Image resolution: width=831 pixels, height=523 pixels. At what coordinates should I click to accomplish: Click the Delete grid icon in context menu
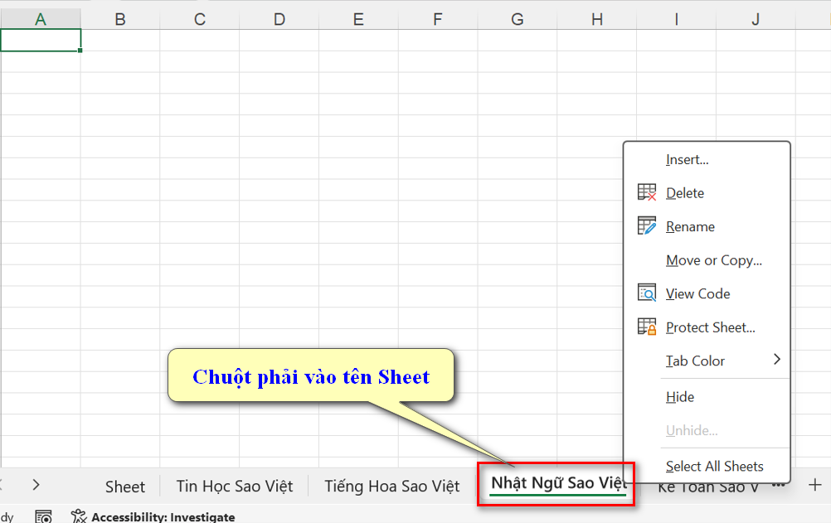pos(646,192)
